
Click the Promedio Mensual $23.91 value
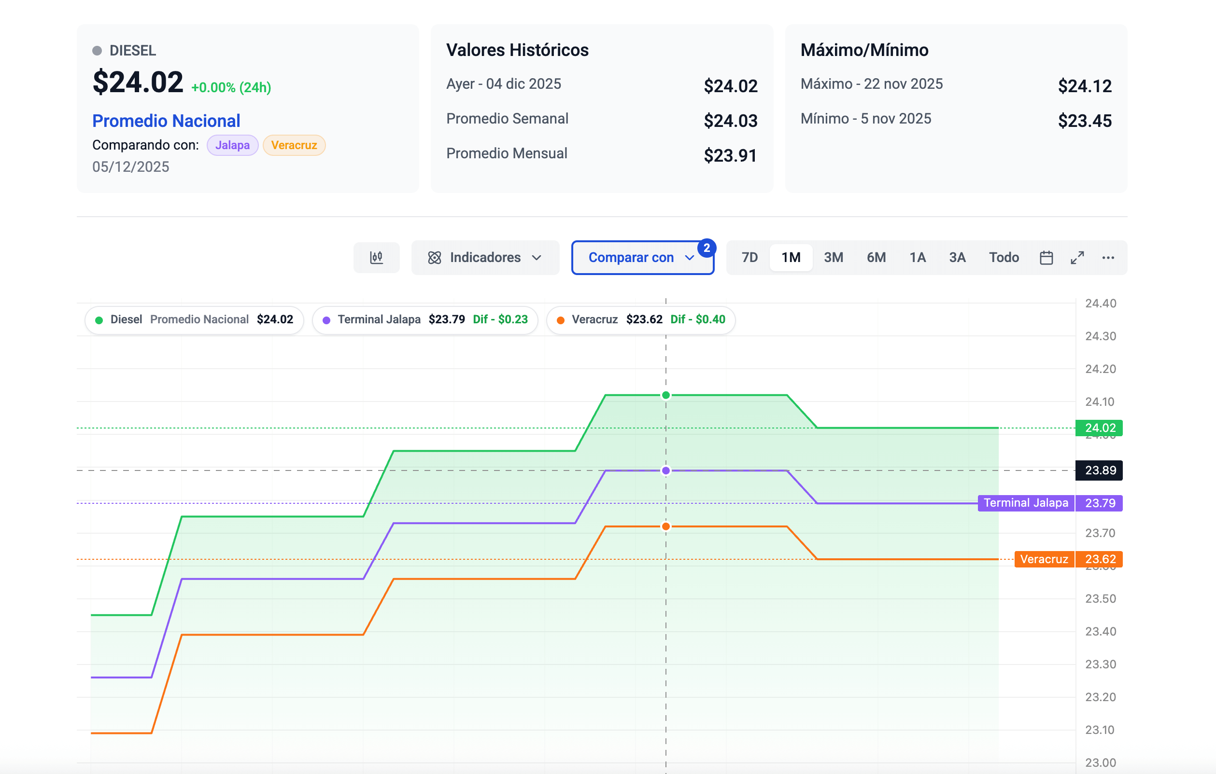(x=730, y=155)
